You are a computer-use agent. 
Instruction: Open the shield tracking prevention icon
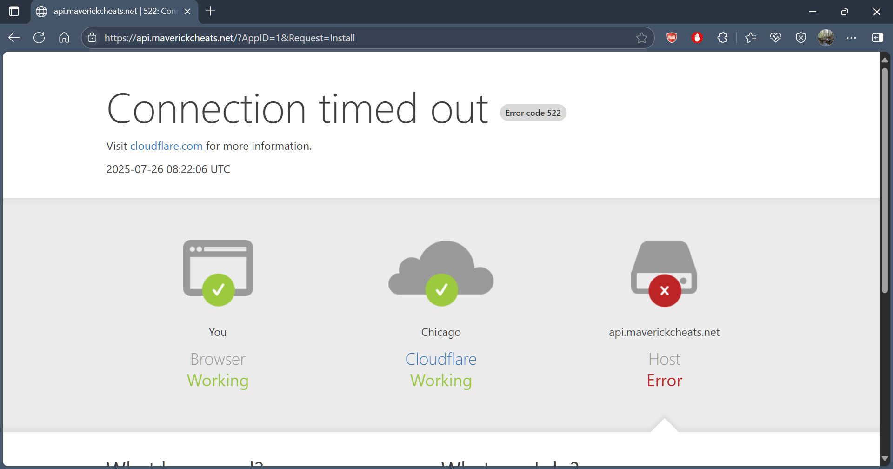[801, 38]
